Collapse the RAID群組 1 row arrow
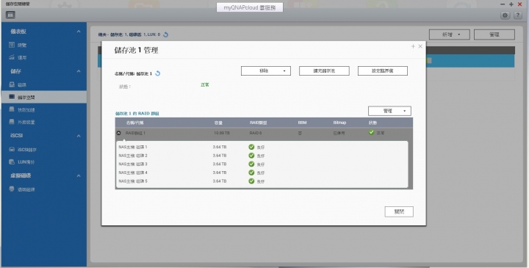529x268 pixels. tap(119, 133)
